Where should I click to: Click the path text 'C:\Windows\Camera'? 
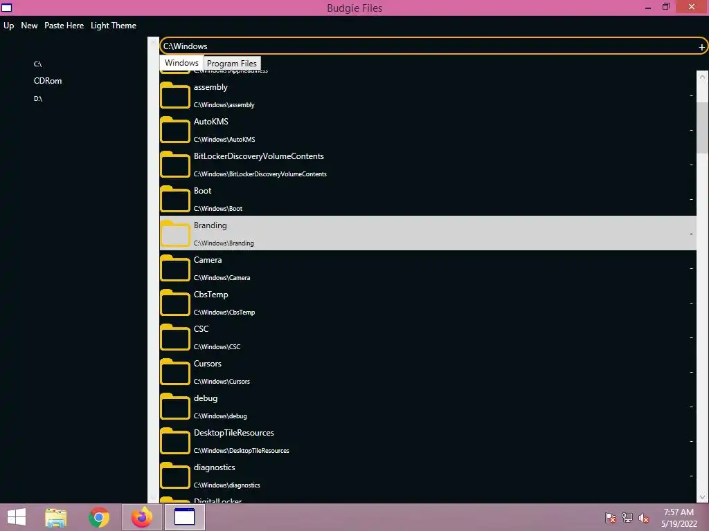pos(222,278)
